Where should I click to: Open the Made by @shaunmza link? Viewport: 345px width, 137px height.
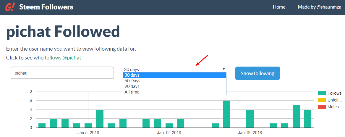coord(320,7)
